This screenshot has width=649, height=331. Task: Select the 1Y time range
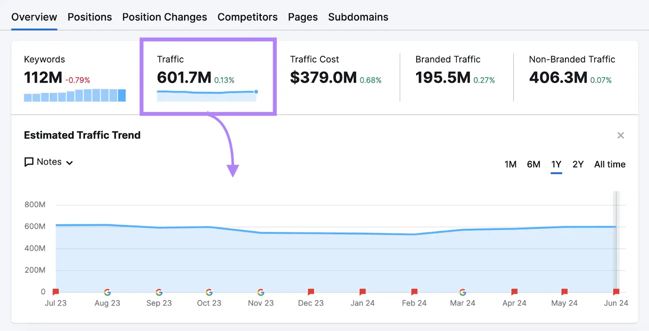[x=556, y=164]
